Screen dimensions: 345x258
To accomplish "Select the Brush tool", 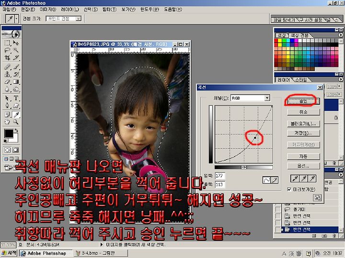I will (16, 67).
